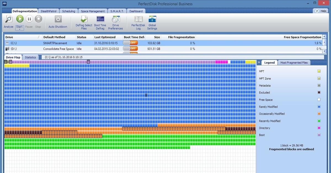The width and height of the screenshot is (331, 173).
Task: Switch to the StealthPatrol tab
Action: 49,11
